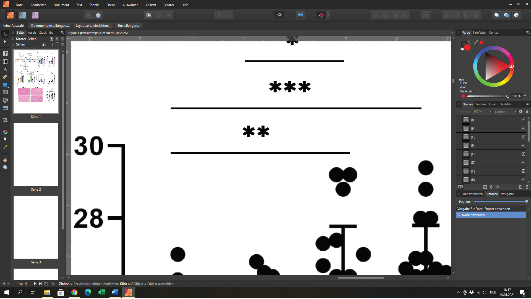The height and width of the screenshot is (299, 531).
Task: Go to next page arrow
Action: (35, 284)
